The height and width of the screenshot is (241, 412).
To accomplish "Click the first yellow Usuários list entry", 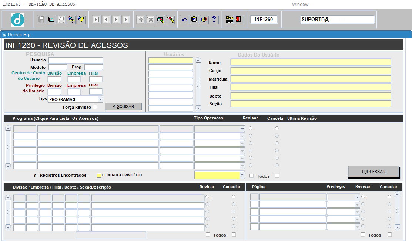I will (171, 60).
